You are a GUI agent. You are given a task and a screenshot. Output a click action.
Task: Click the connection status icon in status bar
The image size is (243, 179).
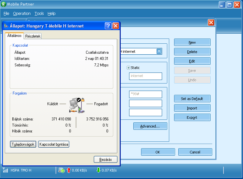point(61,170)
